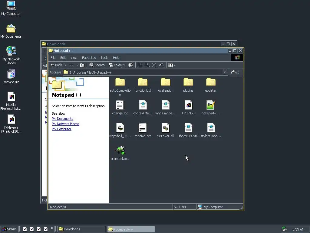Image resolution: width=310 pixels, height=233 pixels.
Task: Follow the My Computer link
Action: 61,129
